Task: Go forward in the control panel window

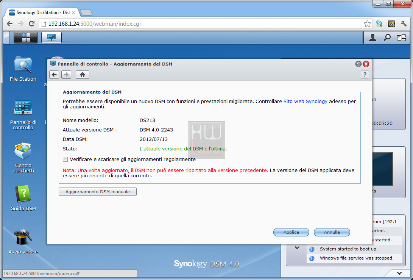Action: (66, 75)
